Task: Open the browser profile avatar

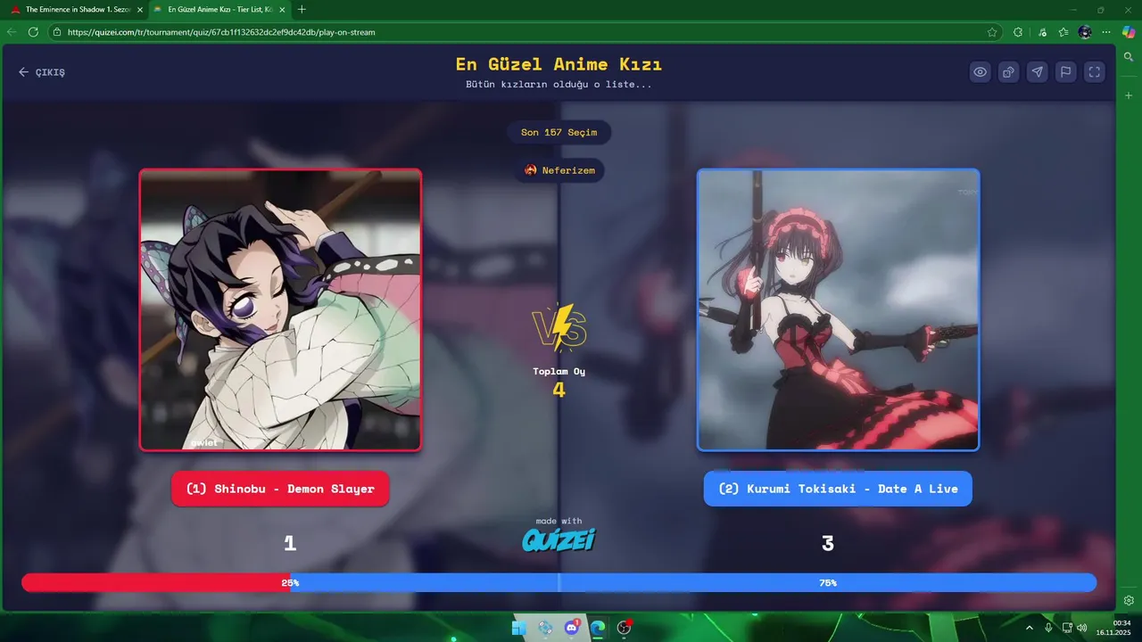Action: (1085, 32)
